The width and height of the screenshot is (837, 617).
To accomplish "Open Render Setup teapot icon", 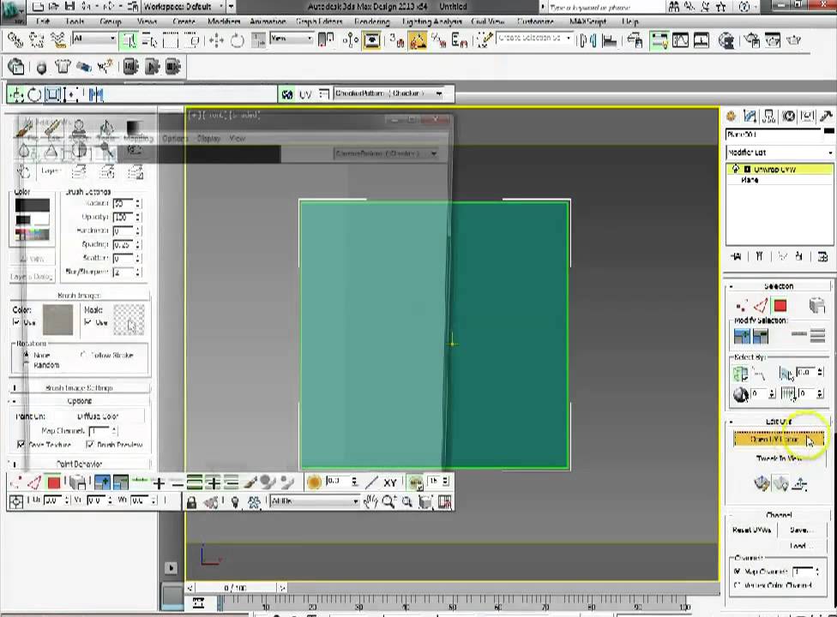I will [x=751, y=40].
